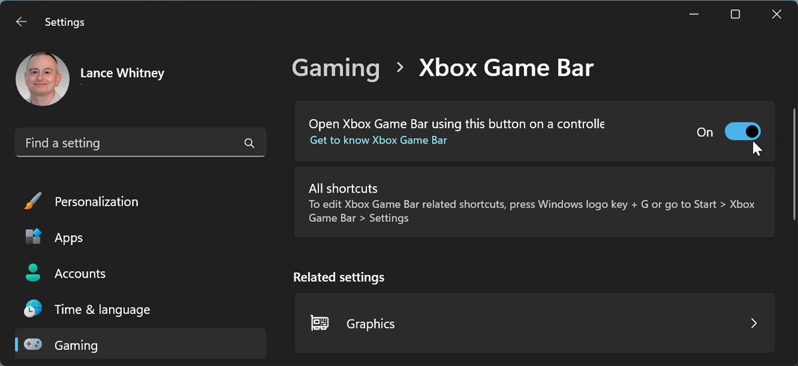
Task: Open Time & language settings category
Action: 140,310
